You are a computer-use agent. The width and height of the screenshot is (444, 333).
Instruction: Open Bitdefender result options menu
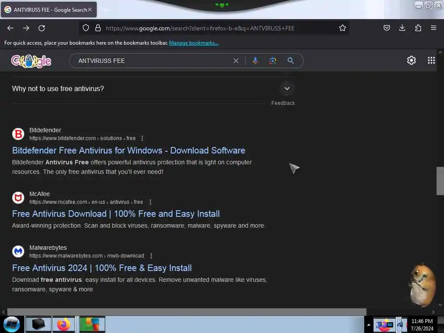(142, 138)
